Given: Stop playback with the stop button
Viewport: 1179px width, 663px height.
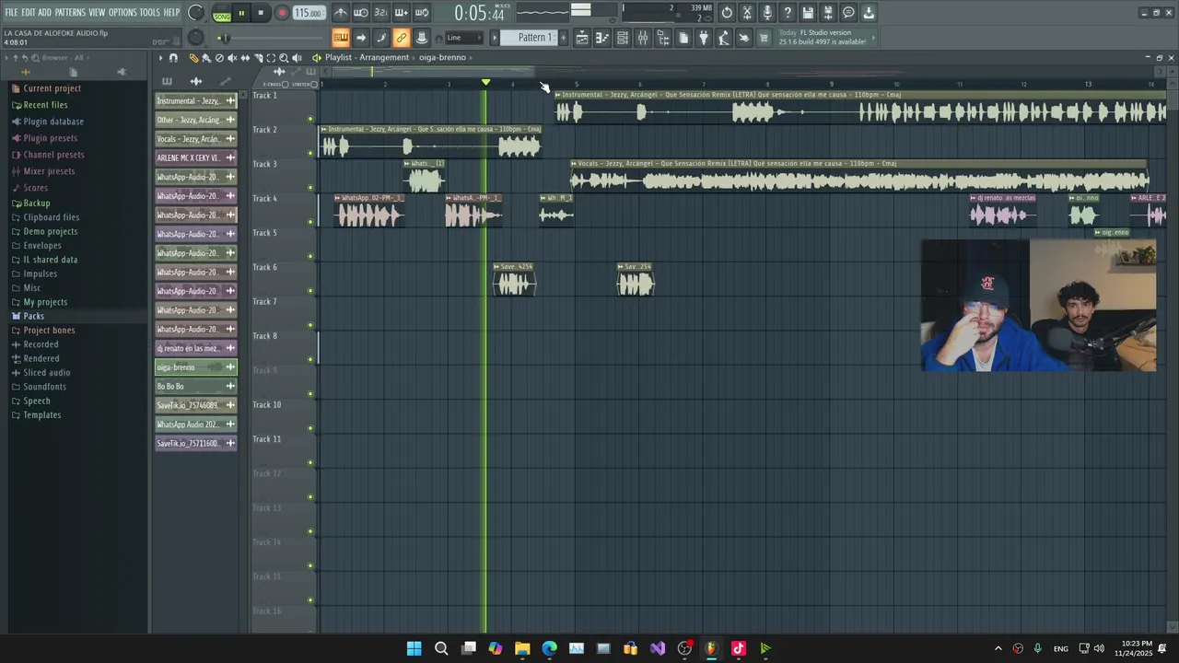Looking at the screenshot, I should tap(261, 13).
